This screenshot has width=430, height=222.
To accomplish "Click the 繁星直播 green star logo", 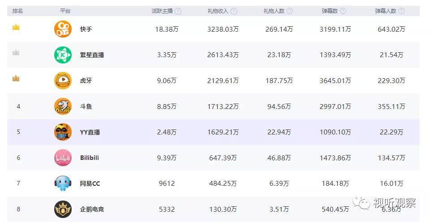I will (x=63, y=55).
